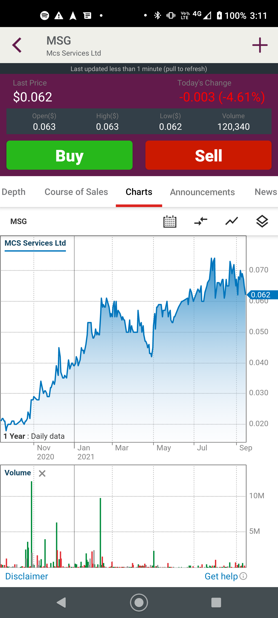The height and width of the screenshot is (618, 278).
Task: Switch to the News tab
Action: tap(266, 192)
